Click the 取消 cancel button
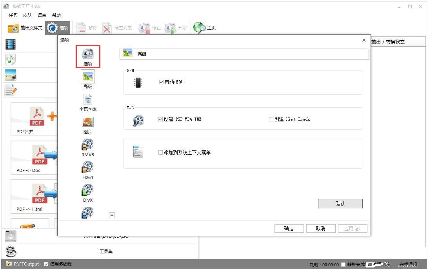Screen dimensions: 429x271 coord(321,228)
